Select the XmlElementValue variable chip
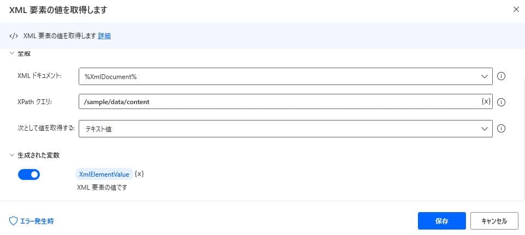 (104, 174)
